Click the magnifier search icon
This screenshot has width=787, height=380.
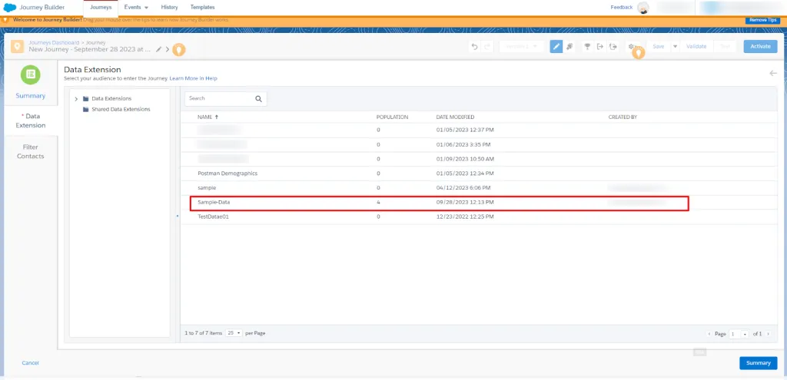point(258,99)
